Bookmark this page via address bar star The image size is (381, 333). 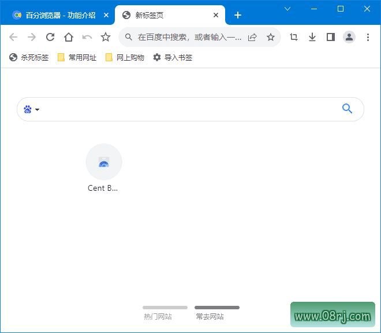click(270, 37)
